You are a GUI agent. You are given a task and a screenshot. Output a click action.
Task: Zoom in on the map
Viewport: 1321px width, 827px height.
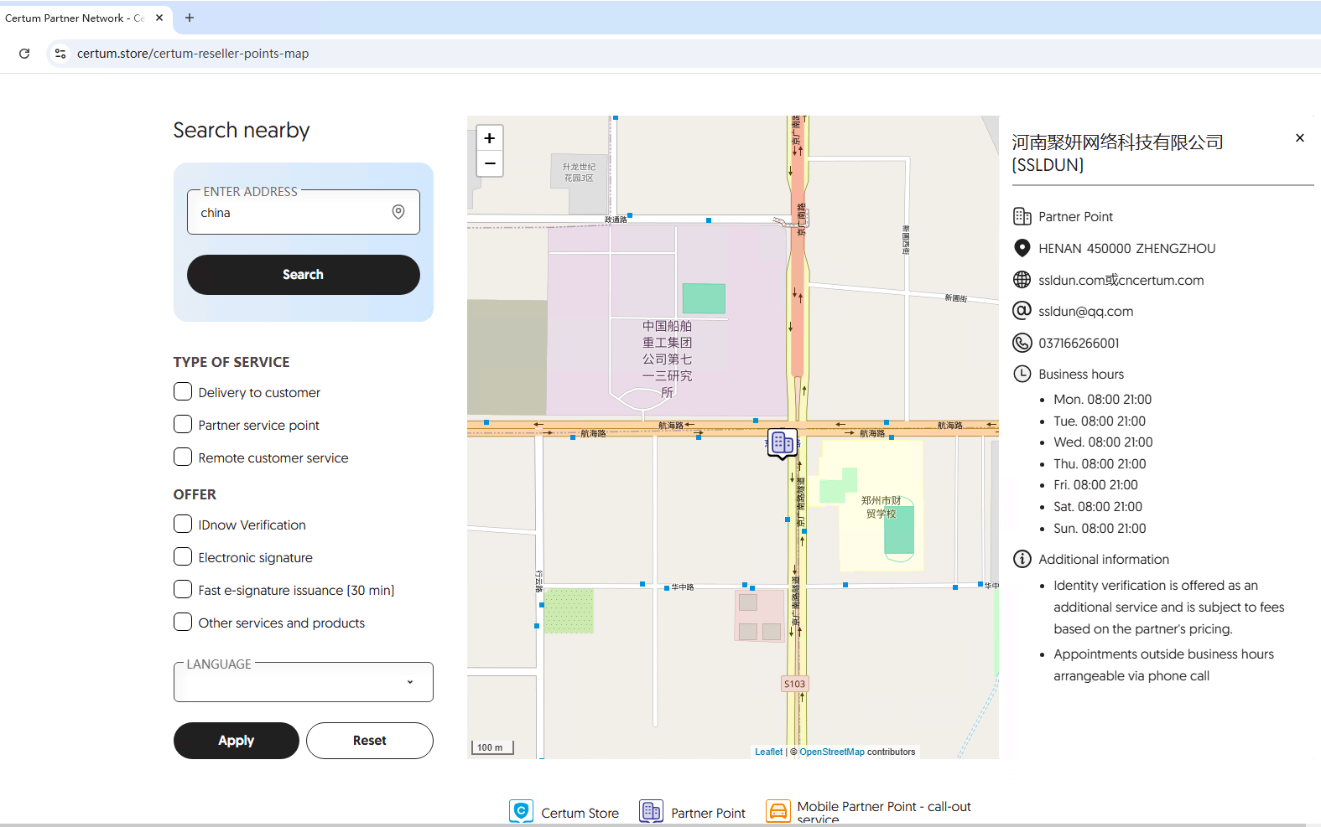click(x=490, y=138)
